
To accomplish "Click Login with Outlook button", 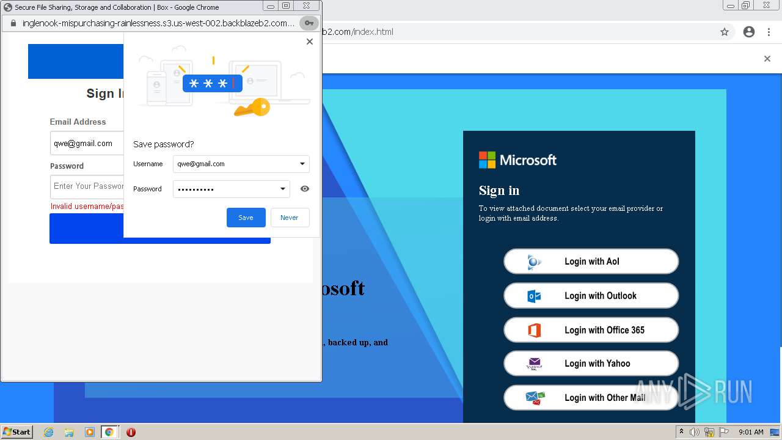I will 591,296.
